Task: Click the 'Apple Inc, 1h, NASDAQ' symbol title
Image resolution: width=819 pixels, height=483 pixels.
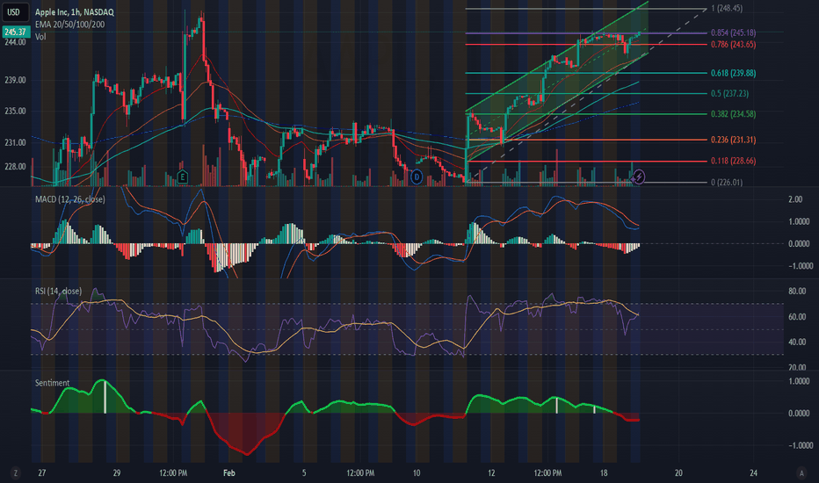Action: [74, 12]
